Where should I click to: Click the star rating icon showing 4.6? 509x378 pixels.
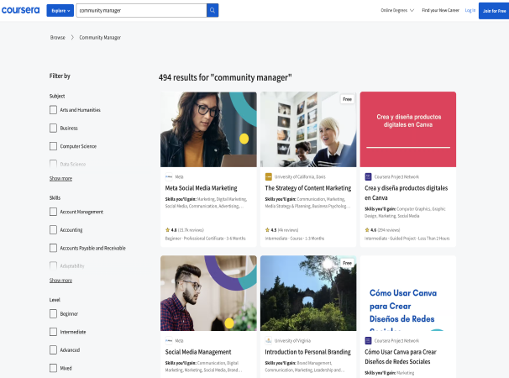(x=367, y=230)
